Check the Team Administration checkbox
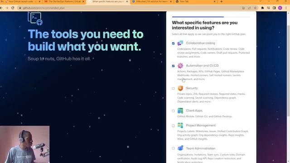 tap(173, 148)
